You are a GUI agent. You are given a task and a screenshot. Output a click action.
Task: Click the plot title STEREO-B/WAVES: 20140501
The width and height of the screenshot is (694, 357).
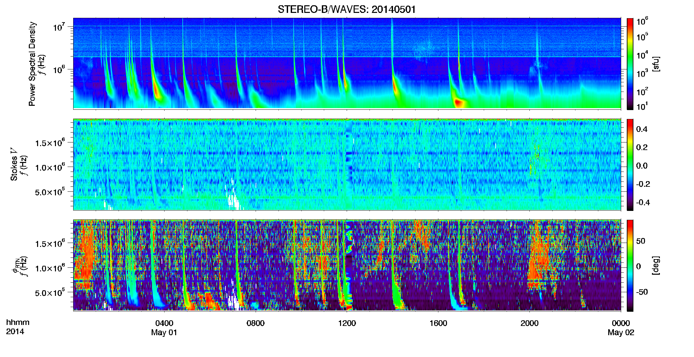[347, 9]
